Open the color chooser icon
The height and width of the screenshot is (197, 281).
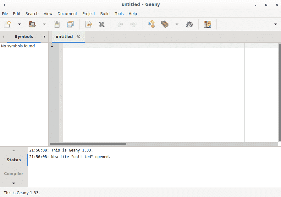click(207, 24)
